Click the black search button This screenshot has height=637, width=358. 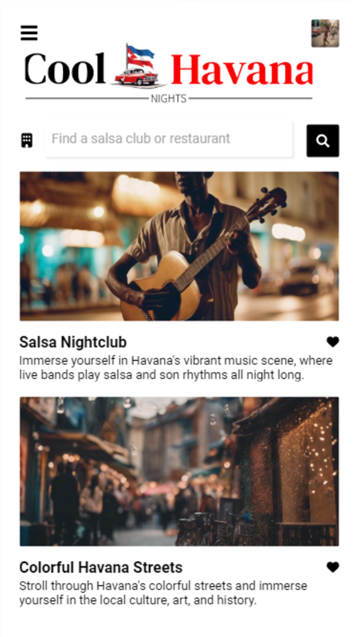tap(323, 141)
